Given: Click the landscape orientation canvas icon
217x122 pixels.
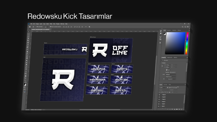Looking at the screenshot, I should tap(169, 70).
